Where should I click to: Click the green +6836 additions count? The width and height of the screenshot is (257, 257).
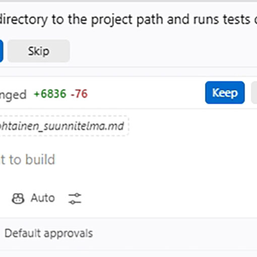50,94
